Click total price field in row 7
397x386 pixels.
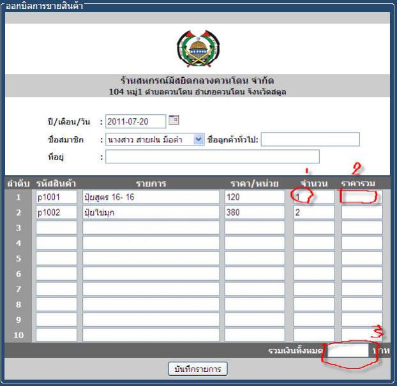click(x=362, y=289)
